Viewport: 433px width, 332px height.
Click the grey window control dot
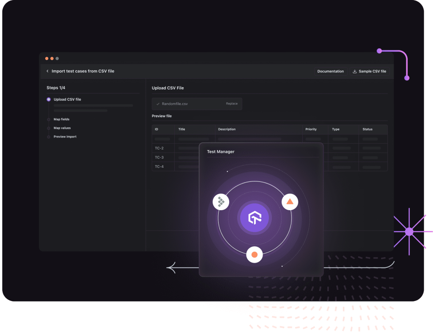tap(57, 58)
